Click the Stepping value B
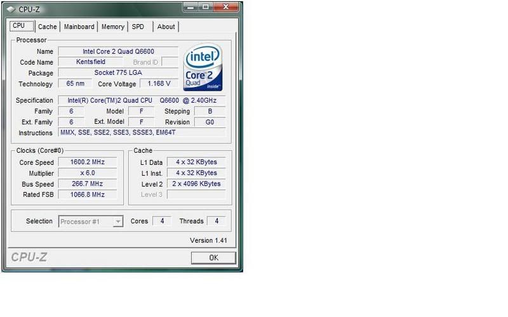 pyautogui.click(x=210, y=112)
